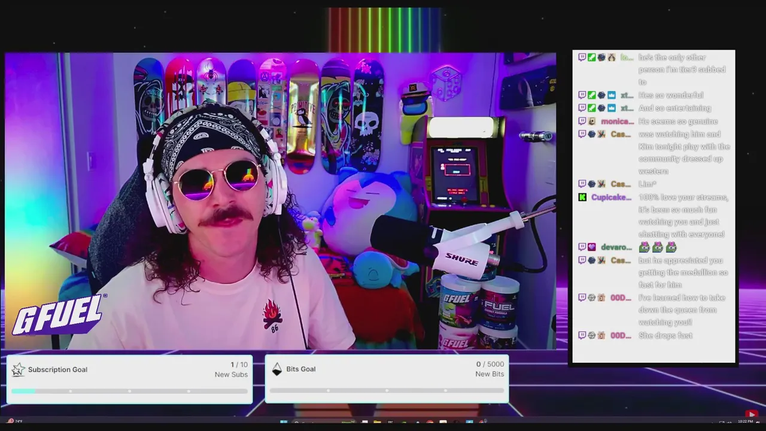Click the 'She drops fast' chat message
766x431 pixels.
[665, 335]
